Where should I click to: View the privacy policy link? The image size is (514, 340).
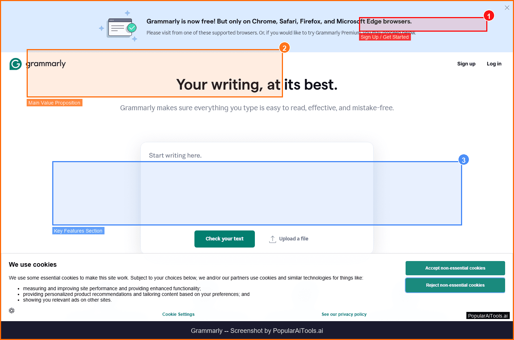tap(344, 314)
